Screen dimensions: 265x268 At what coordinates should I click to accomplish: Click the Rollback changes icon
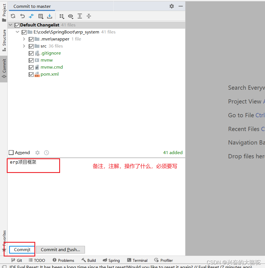[22, 16]
